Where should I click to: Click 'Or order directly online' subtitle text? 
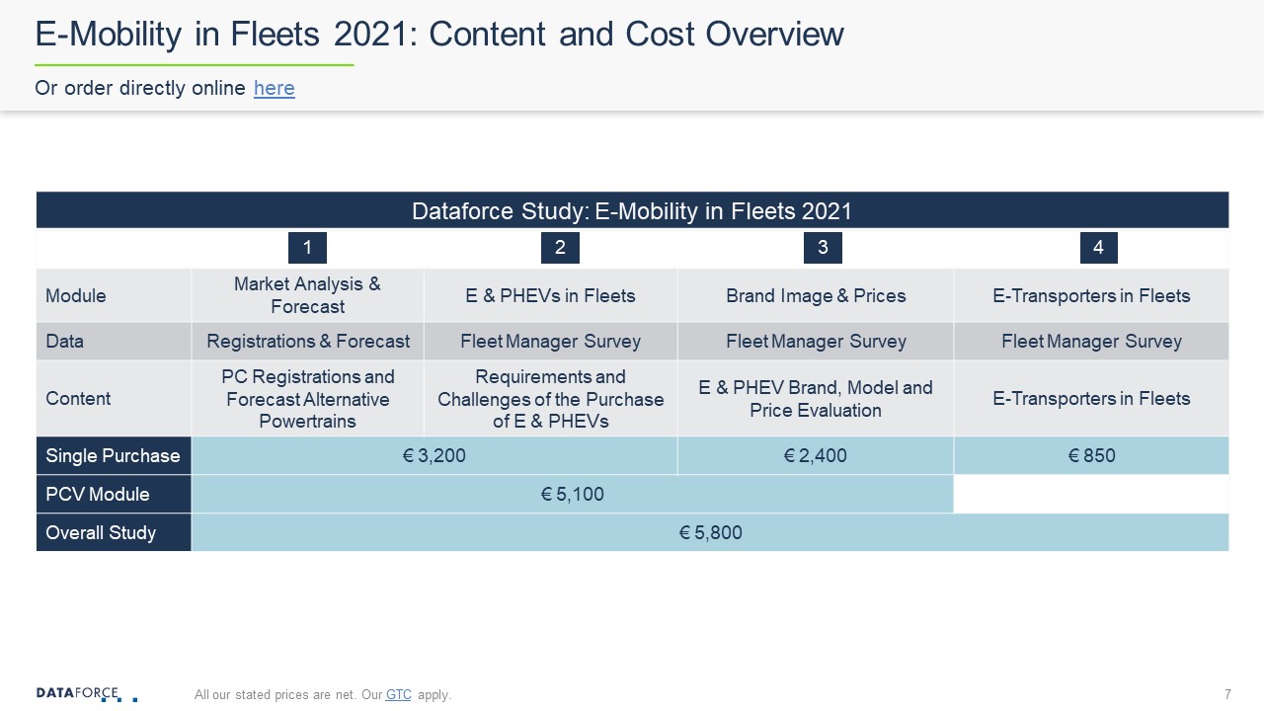(140, 88)
